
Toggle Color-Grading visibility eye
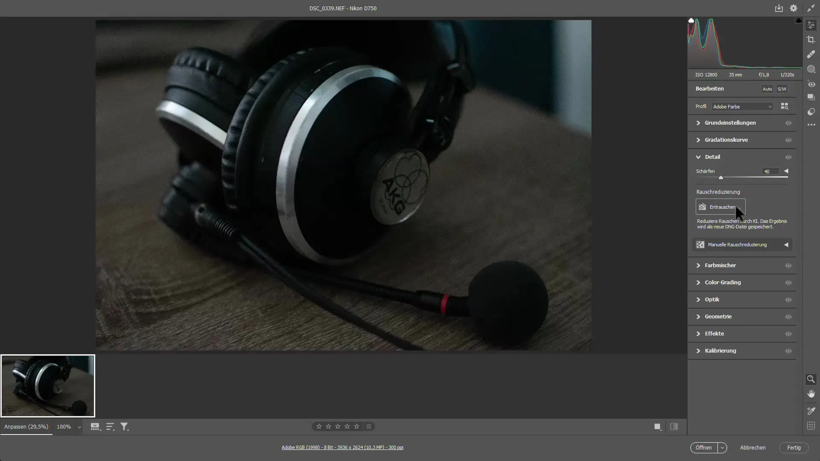pyautogui.click(x=788, y=283)
